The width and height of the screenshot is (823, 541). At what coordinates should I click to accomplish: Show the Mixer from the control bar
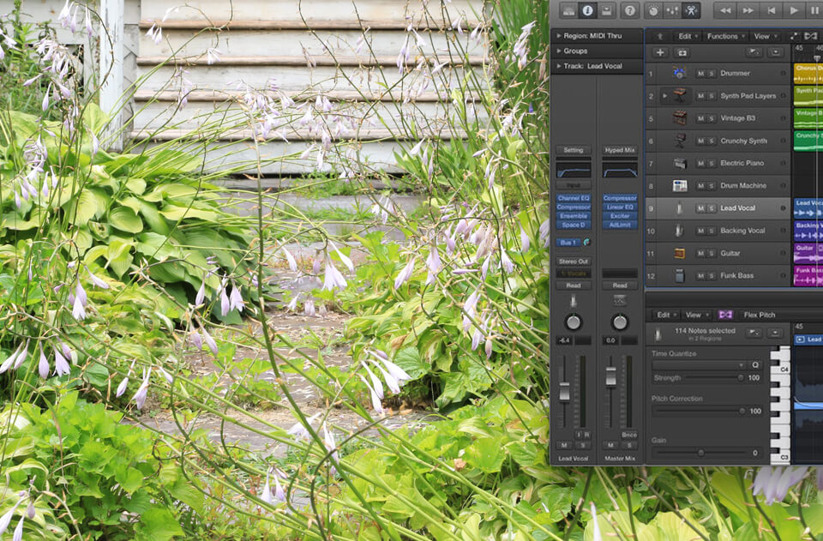click(671, 10)
